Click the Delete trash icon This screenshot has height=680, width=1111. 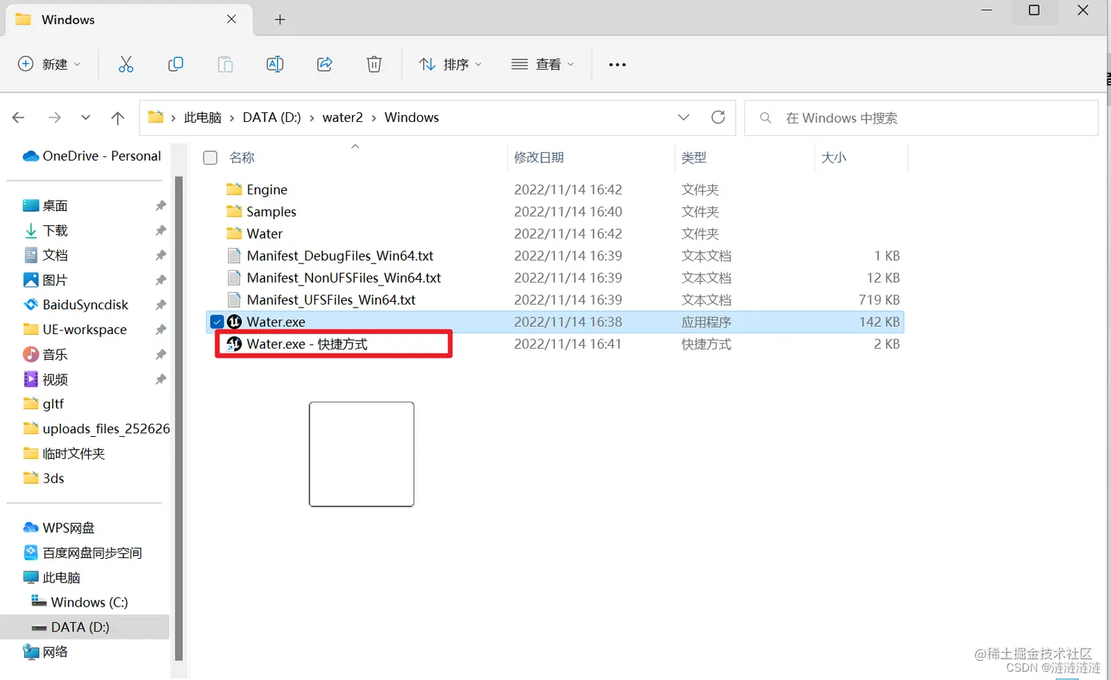(x=373, y=64)
